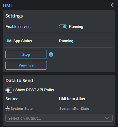The height and width of the screenshot is (127, 118).
Task: Click the System::RunState alias field
Action: (74, 109)
